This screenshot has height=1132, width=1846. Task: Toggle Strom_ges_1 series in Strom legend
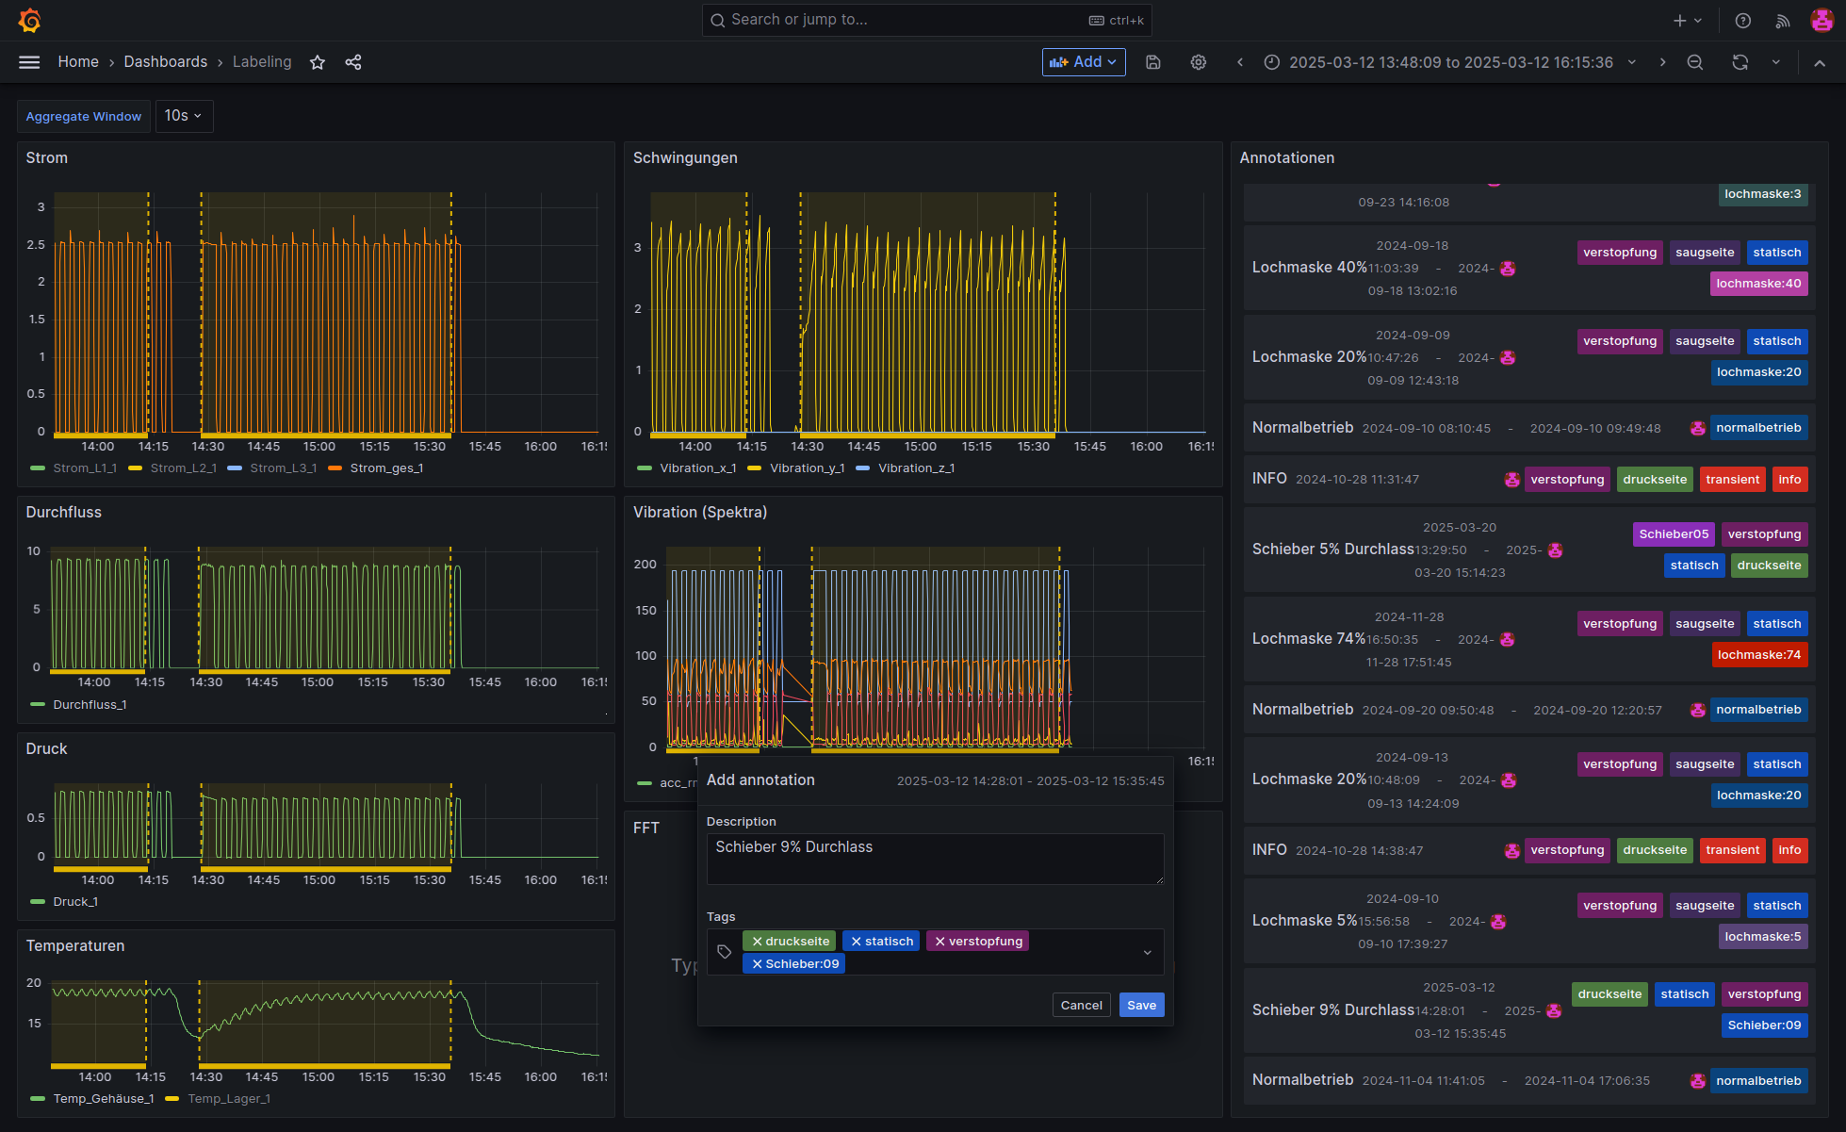(x=385, y=468)
